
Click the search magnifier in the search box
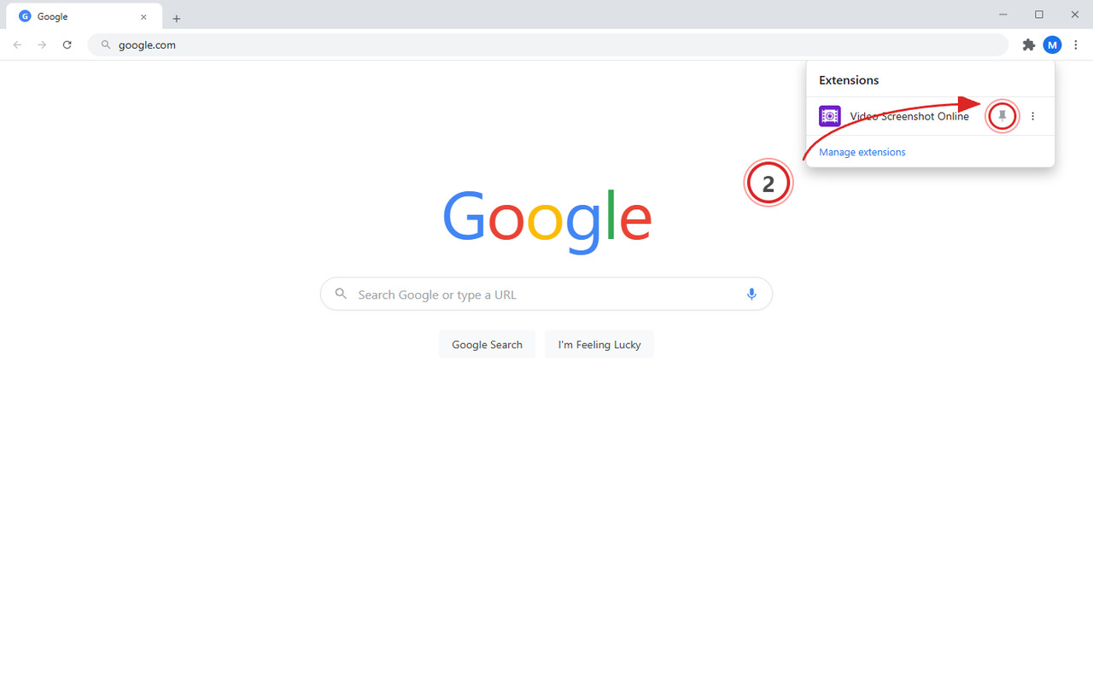pyautogui.click(x=341, y=294)
